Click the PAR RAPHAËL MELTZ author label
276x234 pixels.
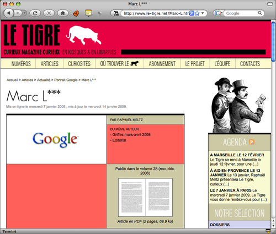tap(126, 120)
